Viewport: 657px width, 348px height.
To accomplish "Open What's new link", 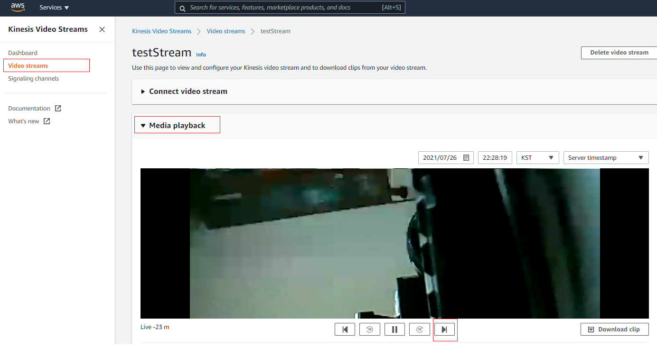I will pos(24,121).
